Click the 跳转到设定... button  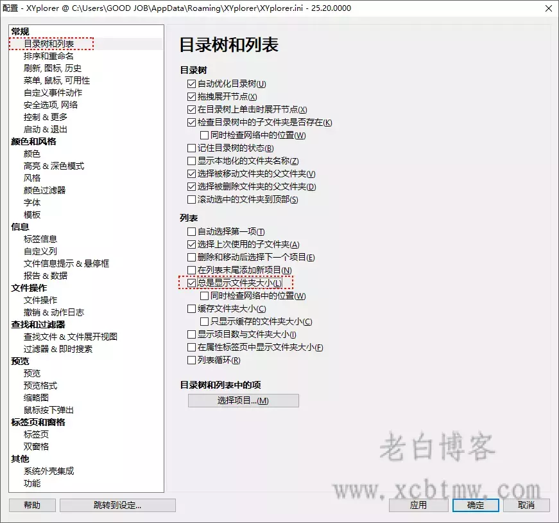pyautogui.click(x=117, y=505)
